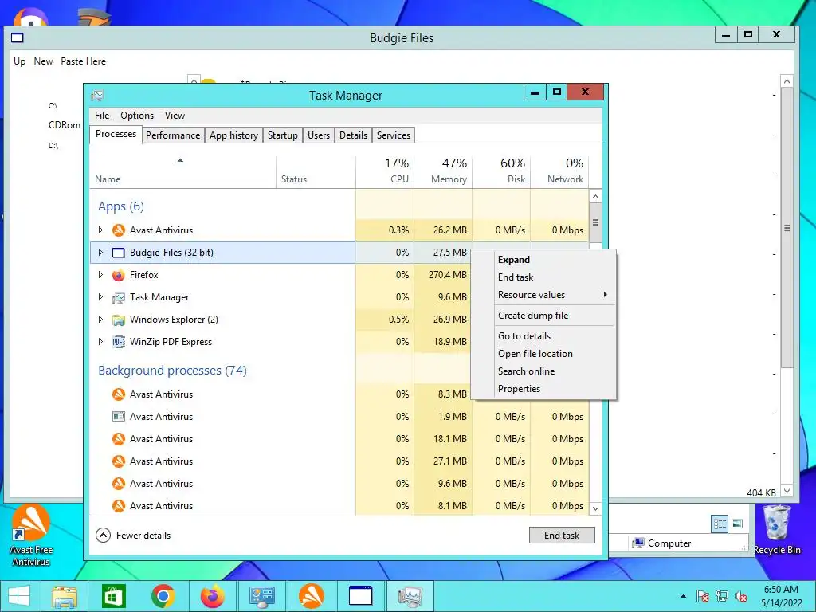Click the Budgie Files title bar window icon
This screenshot has width=816, height=612.
[18, 37]
